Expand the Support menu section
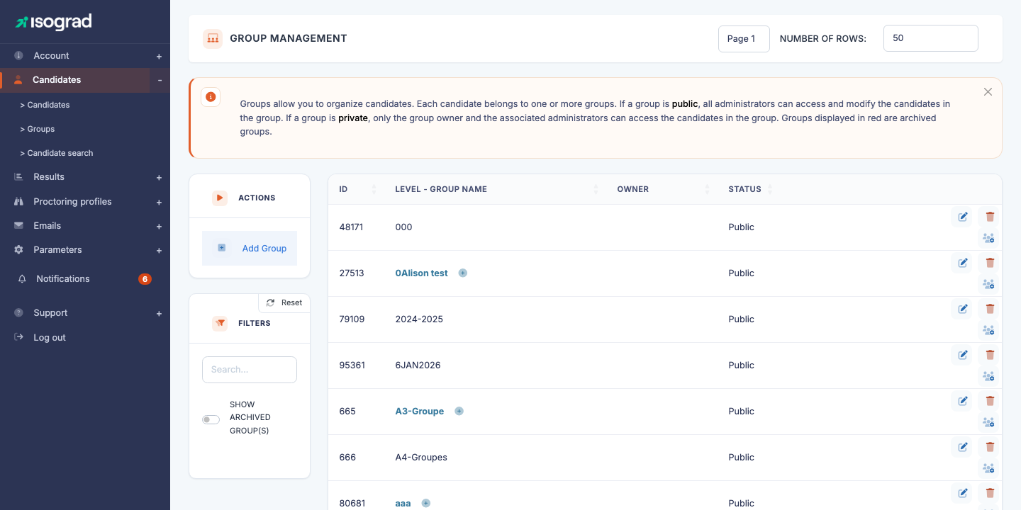The width and height of the screenshot is (1021, 510). pyautogui.click(x=159, y=313)
